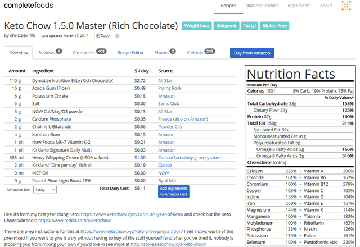Switch to the Comments tab
The width and height of the screenshot is (360, 247).
[89, 52]
